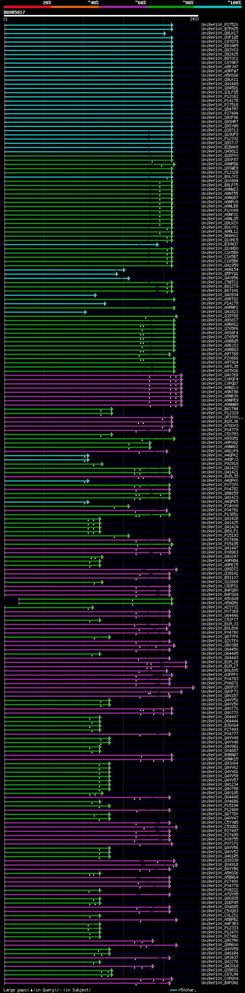
Task: Click the UniRef100_P92919 label
Action: [x=220, y=464]
